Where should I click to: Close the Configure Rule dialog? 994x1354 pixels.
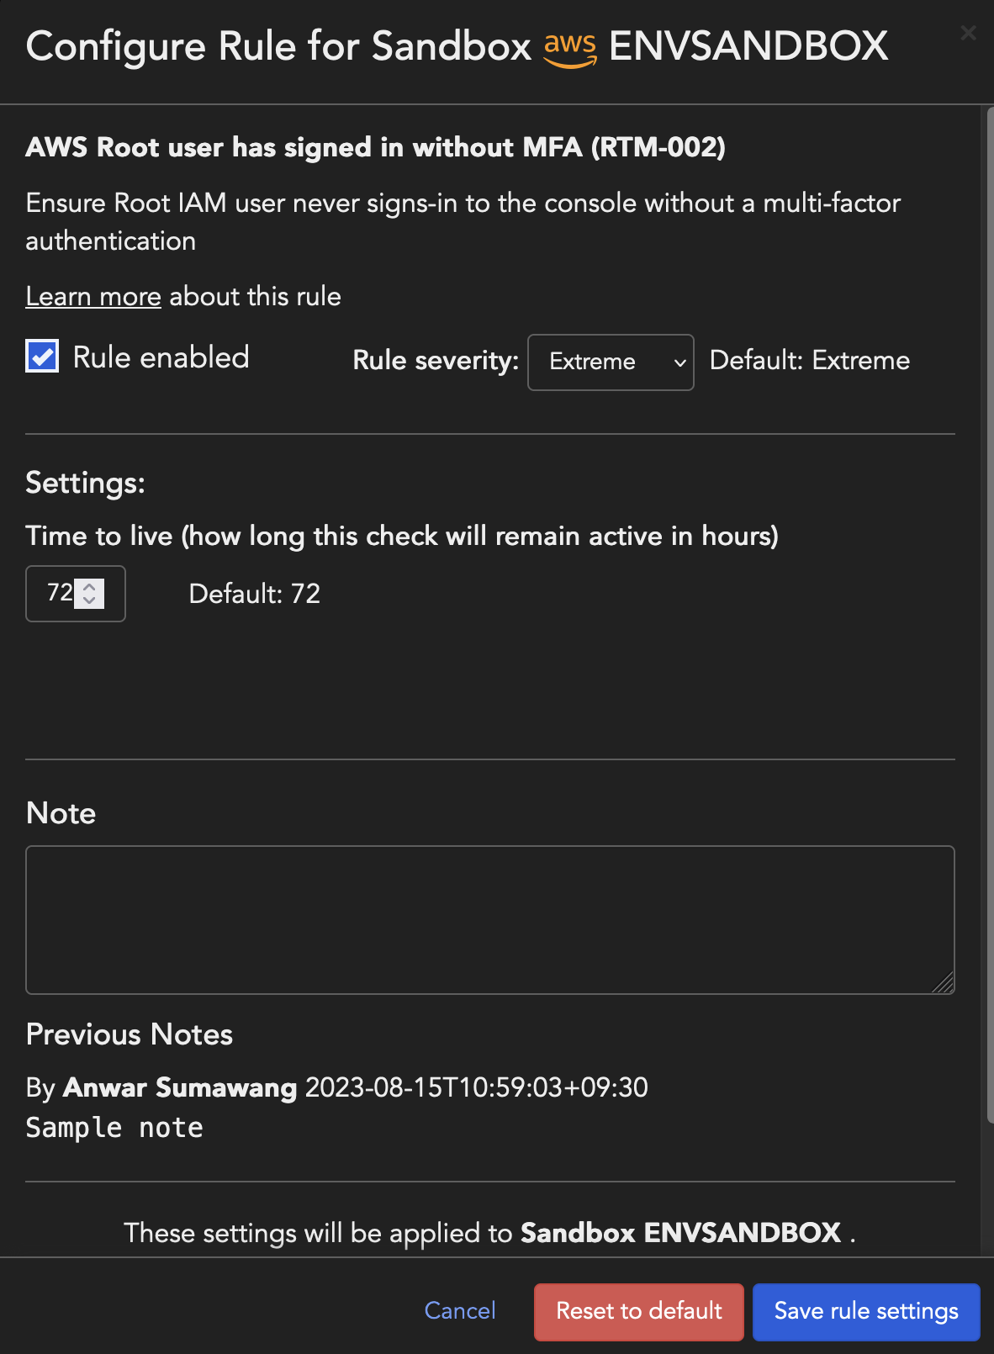tap(968, 33)
